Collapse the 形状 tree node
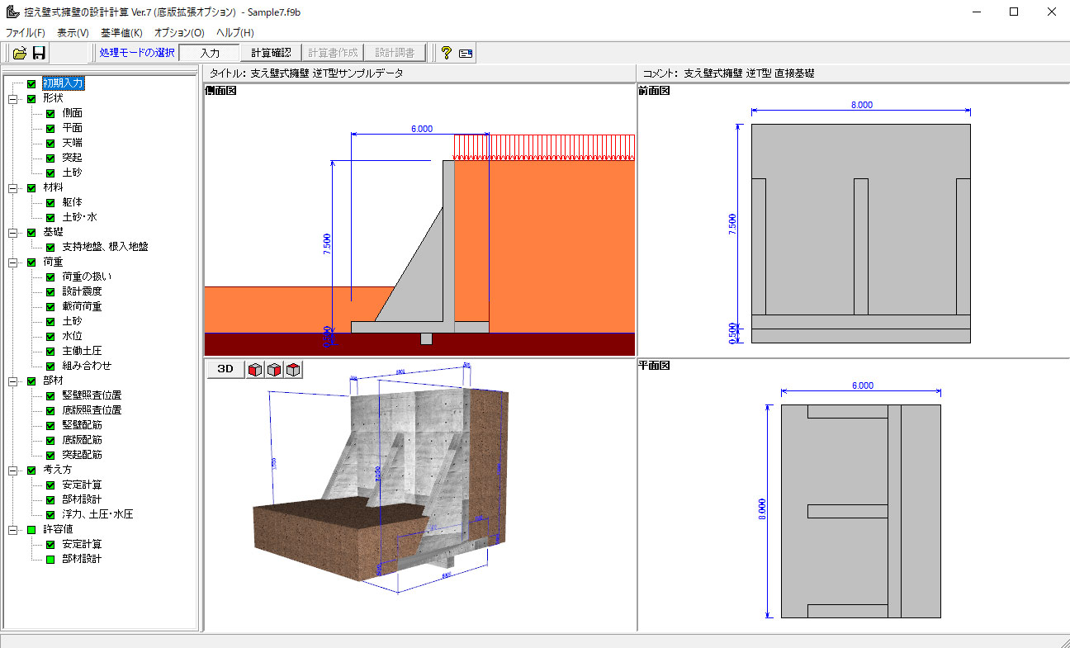The height and width of the screenshot is (648, 1070). [x=12, y=99]
